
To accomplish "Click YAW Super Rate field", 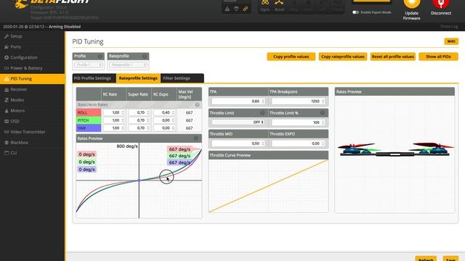I will (139, 128).
